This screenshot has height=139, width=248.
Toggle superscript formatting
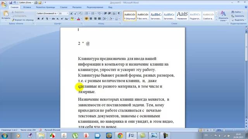[62, 19]
